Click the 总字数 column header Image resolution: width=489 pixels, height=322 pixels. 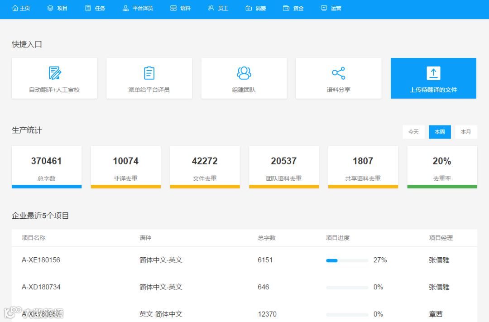pyautogui.click(x=267, y=238)
